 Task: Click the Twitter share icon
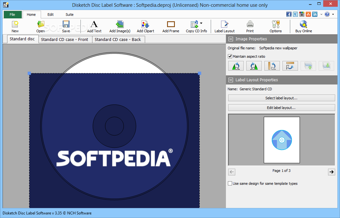pyautogui.click(x=295, y=14)
